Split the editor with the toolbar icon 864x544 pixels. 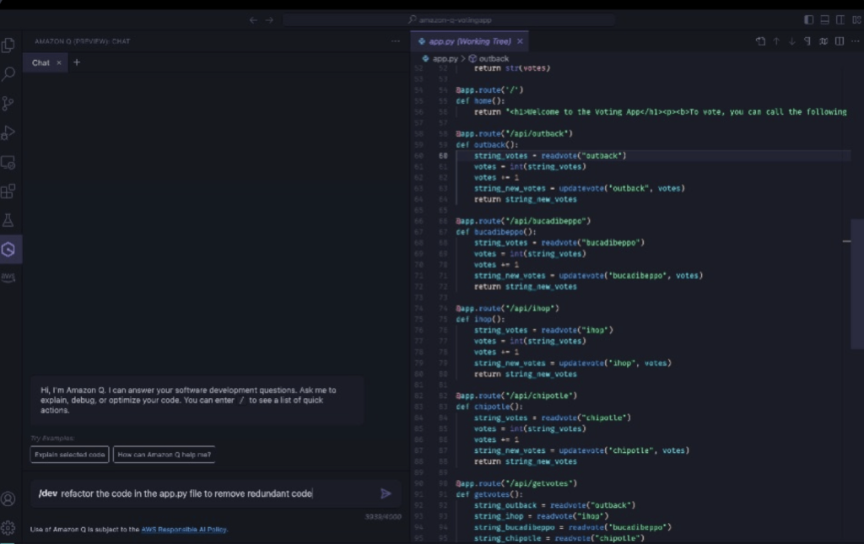[840, 41]
